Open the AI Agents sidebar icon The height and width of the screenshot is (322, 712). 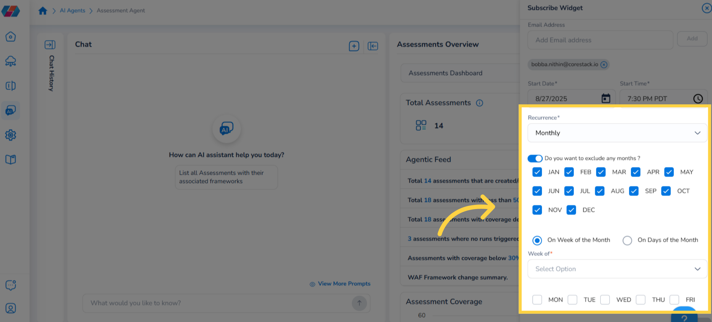pyautogui.click(x=10, y=110)
